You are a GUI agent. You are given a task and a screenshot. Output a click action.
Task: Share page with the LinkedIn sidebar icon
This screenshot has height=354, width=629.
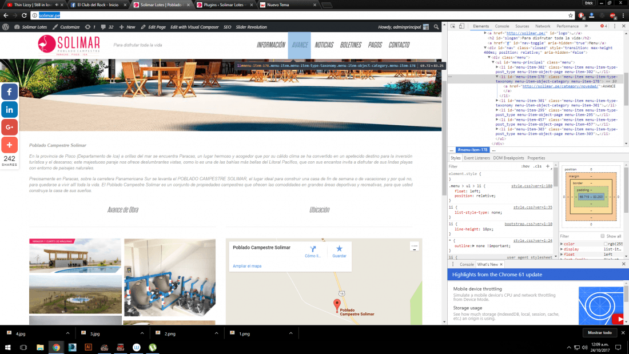[x=9, y=110]
